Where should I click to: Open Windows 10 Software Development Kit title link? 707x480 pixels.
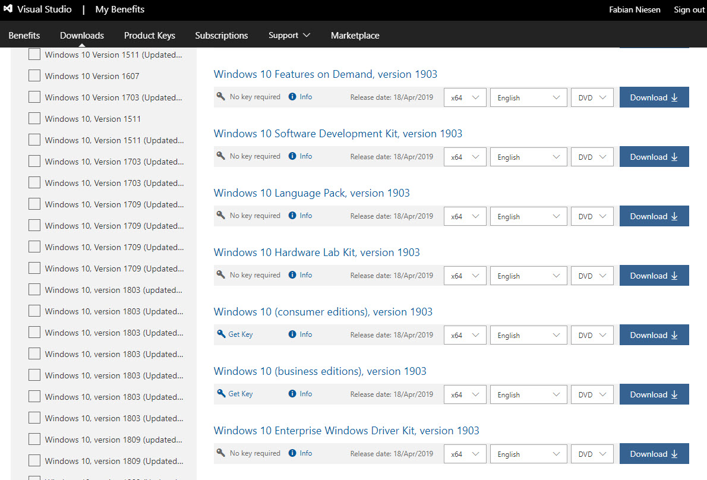click(x=337, y=134)
